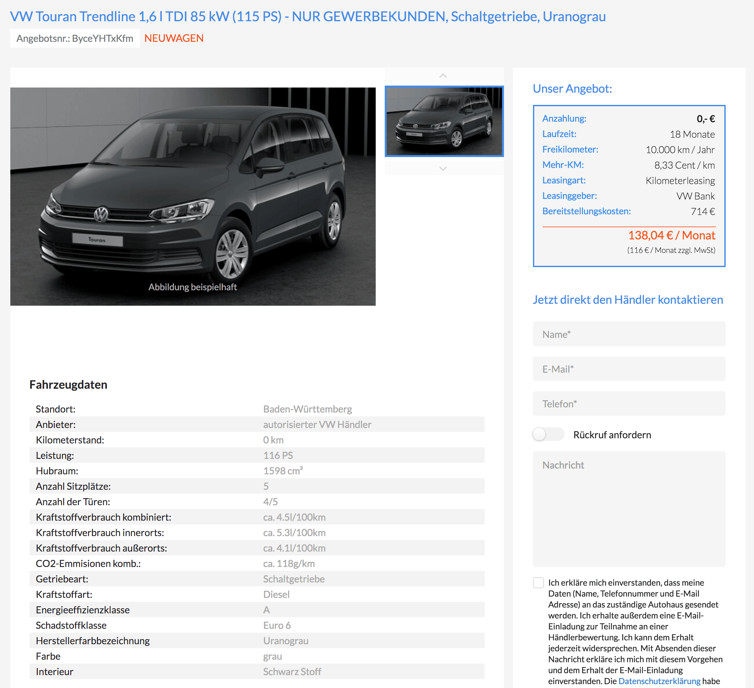Click the Energieeffizienzklasse value A

point(266,610)
